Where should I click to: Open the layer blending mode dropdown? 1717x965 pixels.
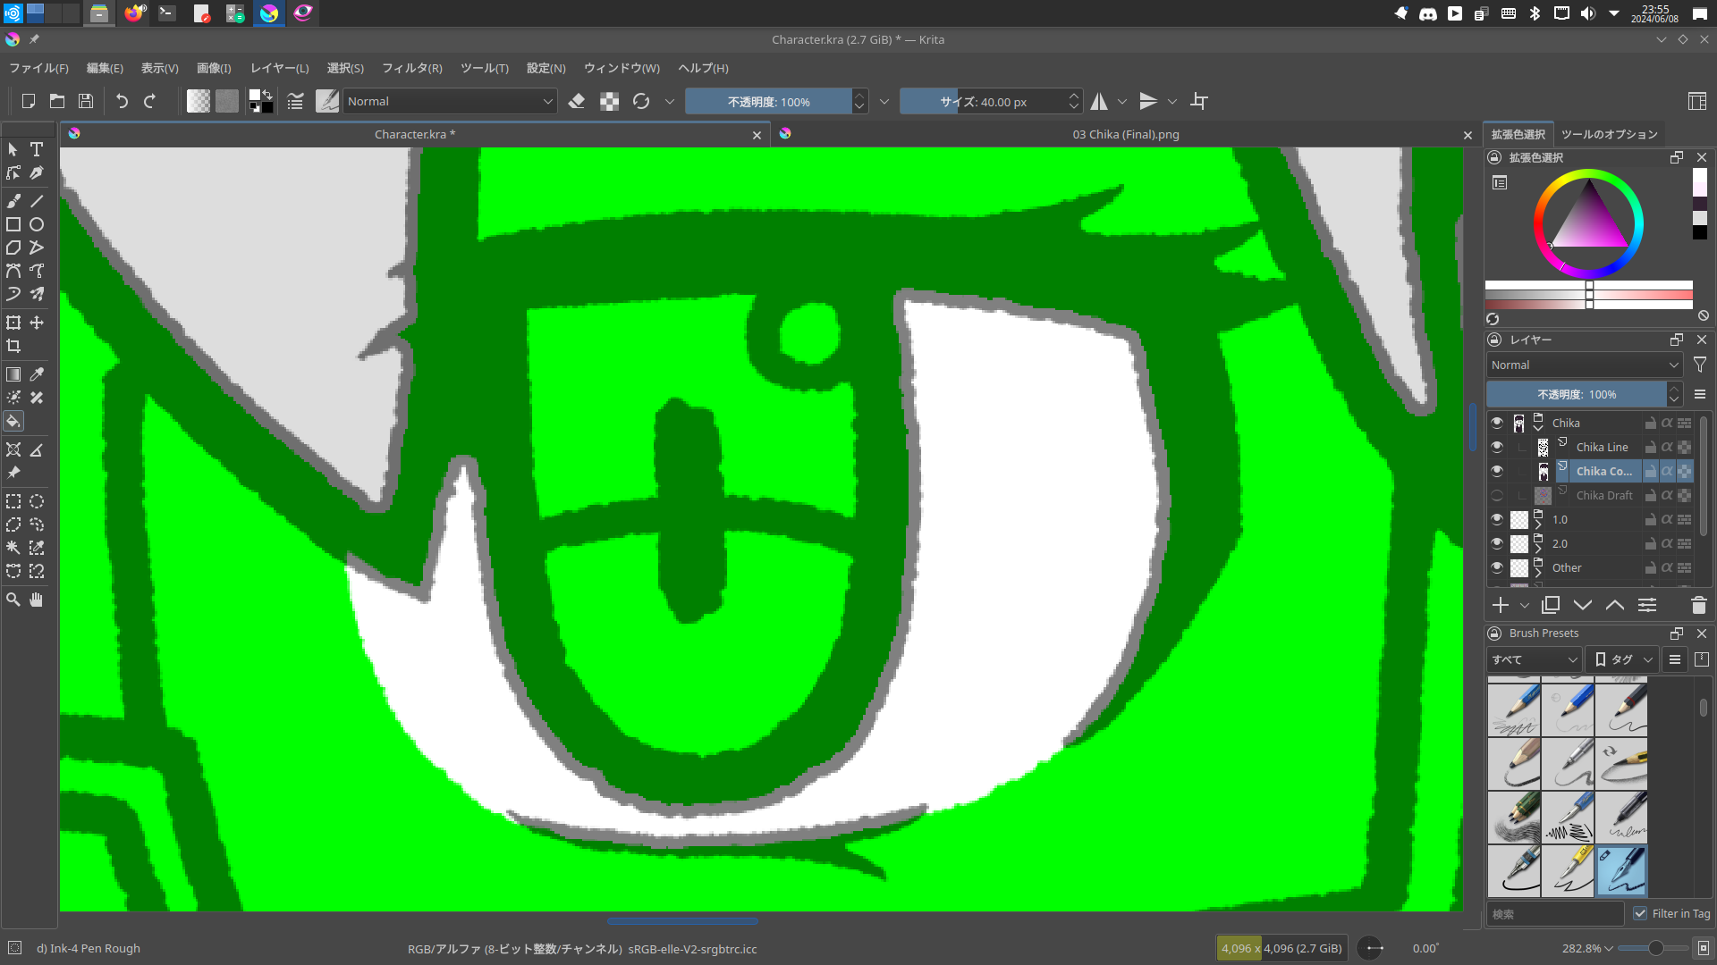(x=1585, y=365)
